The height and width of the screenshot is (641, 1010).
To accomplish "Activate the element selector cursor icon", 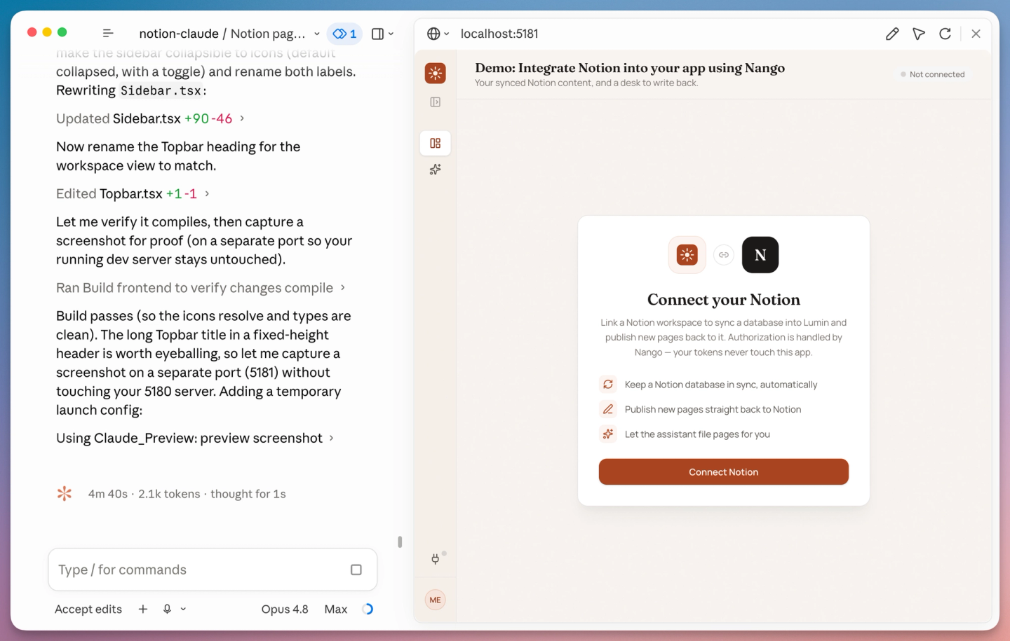I will point(919,34).
